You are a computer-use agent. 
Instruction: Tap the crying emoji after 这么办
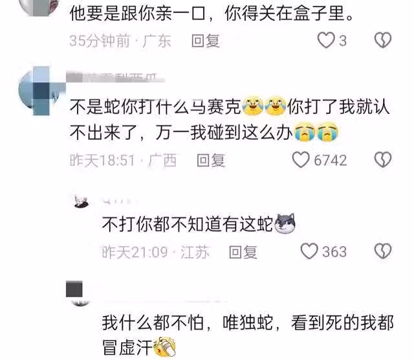[305, 132]
